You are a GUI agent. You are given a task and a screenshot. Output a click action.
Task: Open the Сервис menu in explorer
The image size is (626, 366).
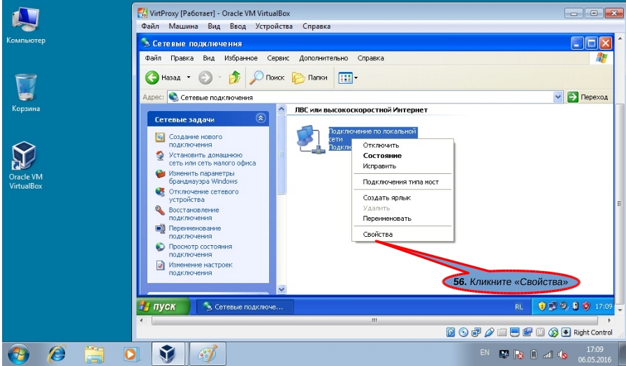[278, 58]
